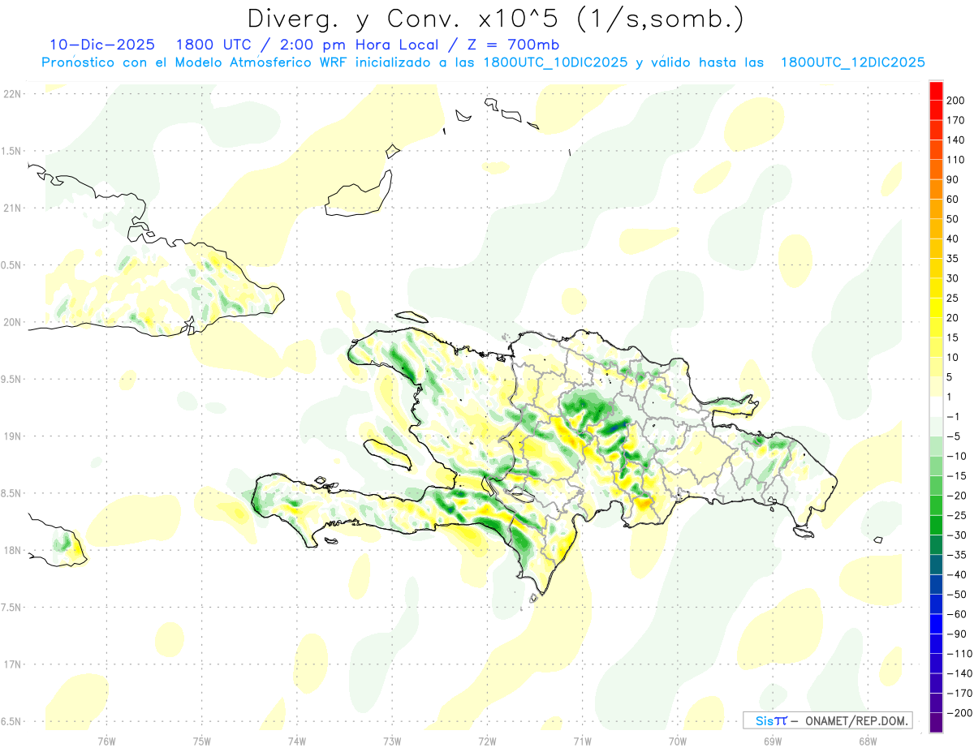Click the '75W' longitude label
The height and width of the screenshot is (752, 974).
(201, 741)
